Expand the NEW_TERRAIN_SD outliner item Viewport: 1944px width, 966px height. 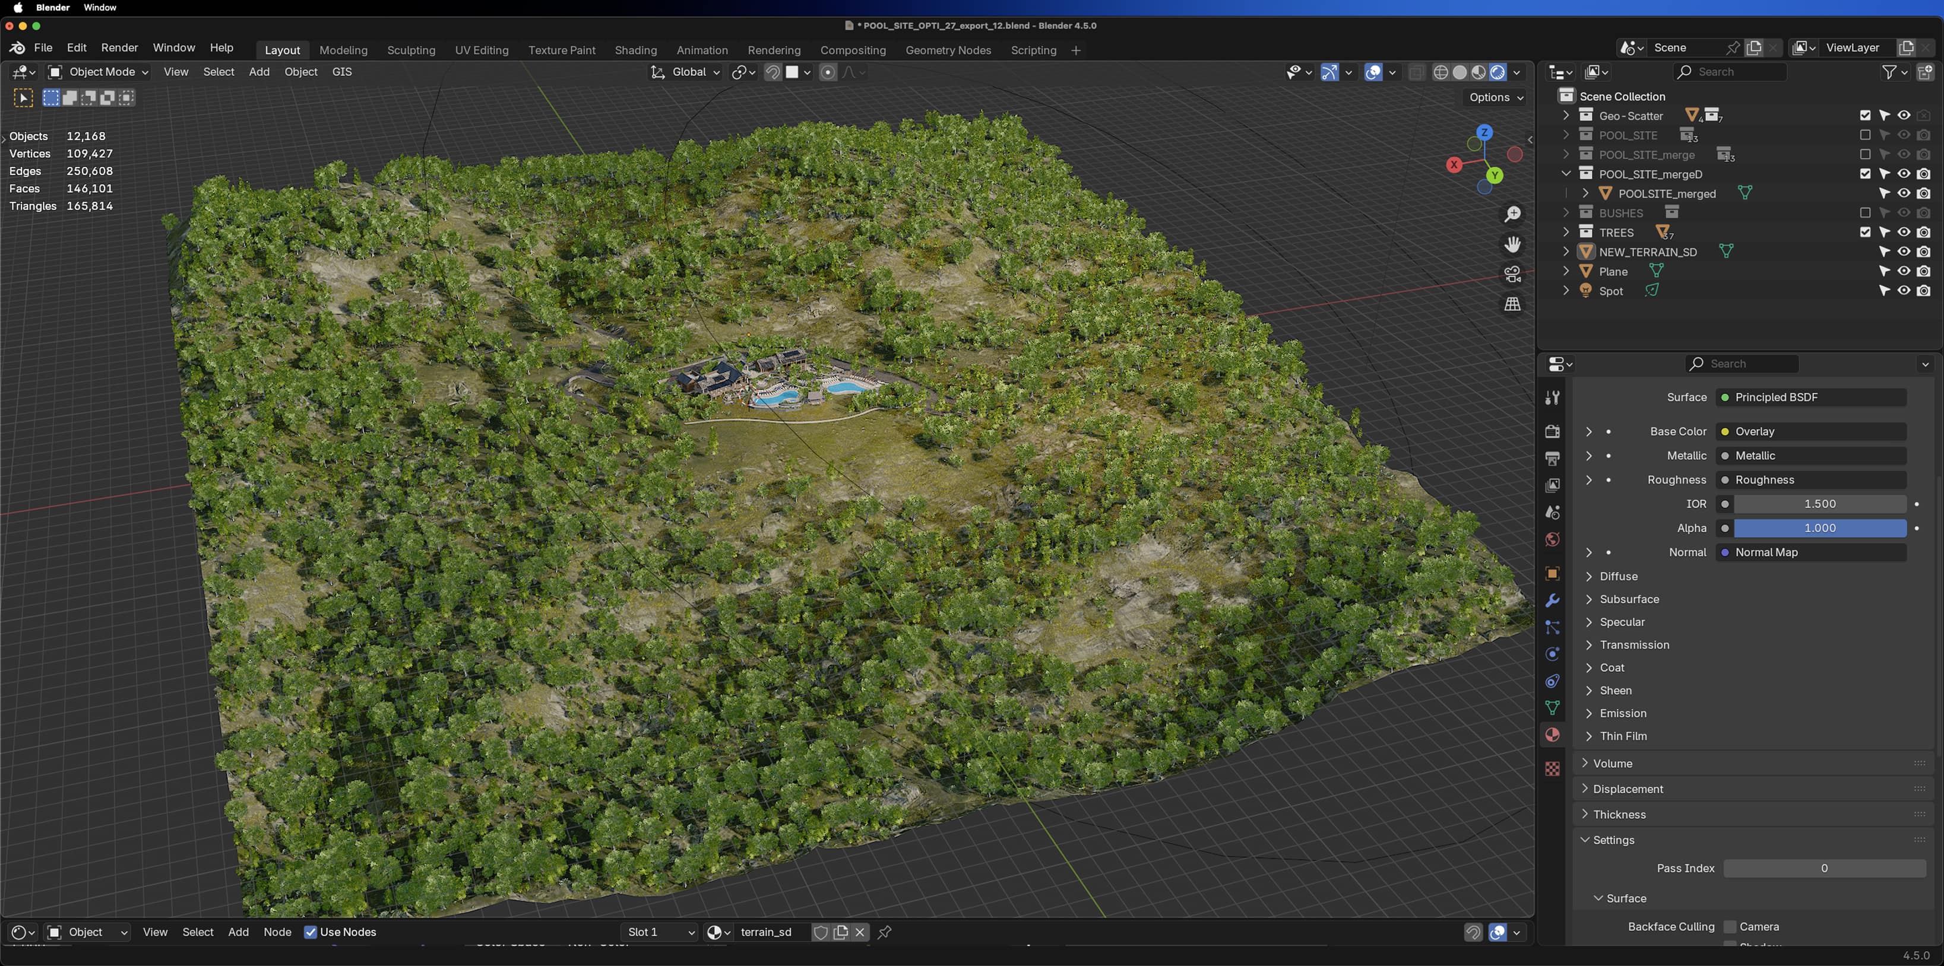click(x=1566, y=252)
